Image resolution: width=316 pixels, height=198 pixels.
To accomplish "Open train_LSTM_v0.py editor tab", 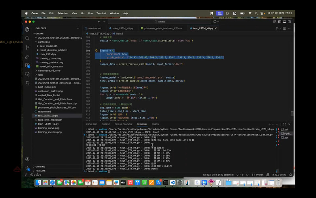I will 123,29.
